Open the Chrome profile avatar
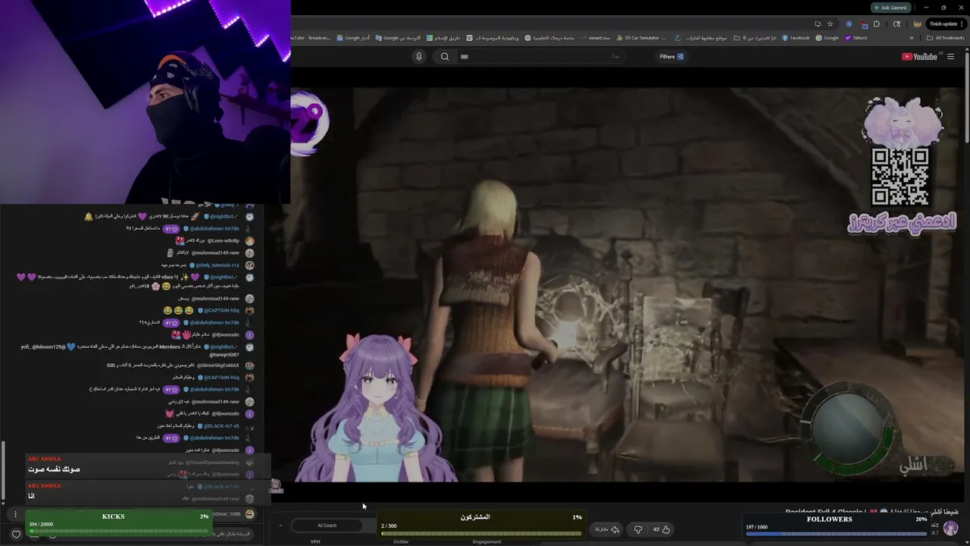 [917, 24]
